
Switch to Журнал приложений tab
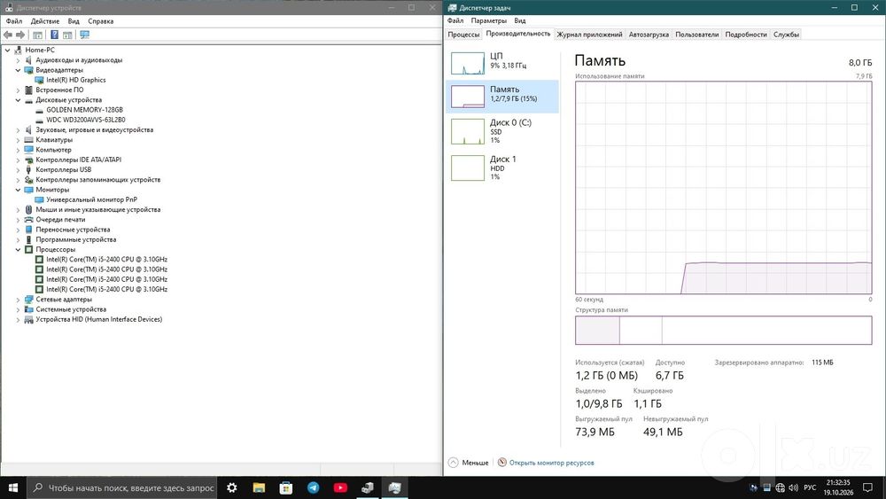point(589,35)
